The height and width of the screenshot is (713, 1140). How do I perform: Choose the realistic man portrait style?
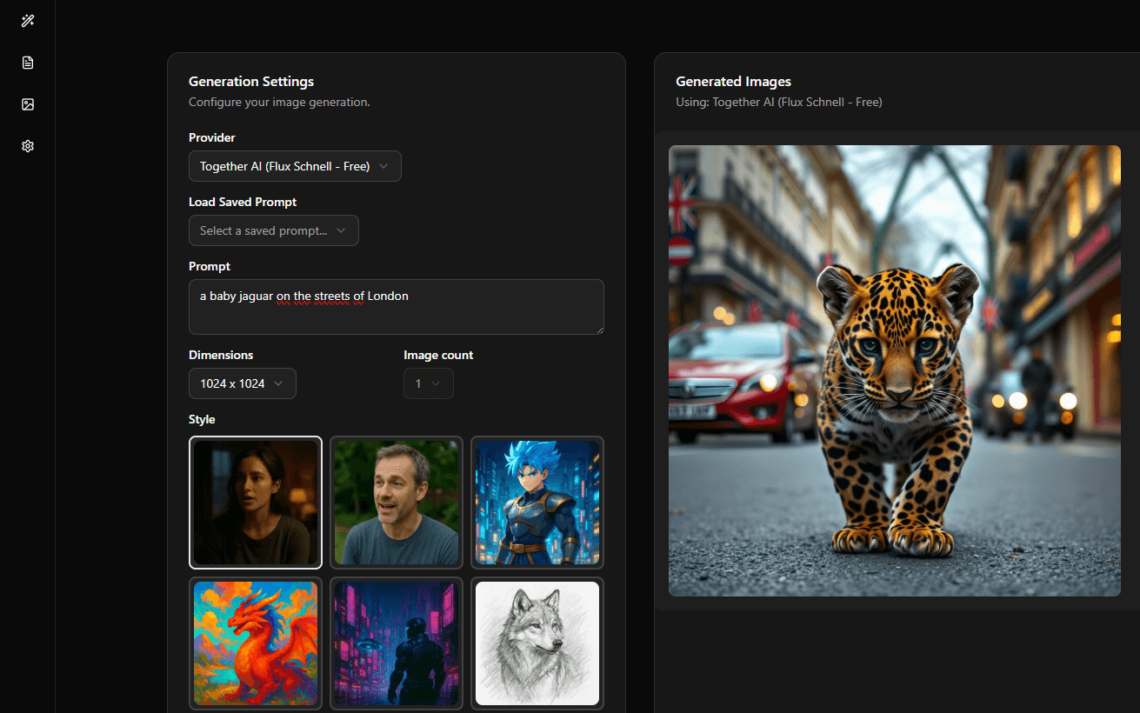click(396, 503)
